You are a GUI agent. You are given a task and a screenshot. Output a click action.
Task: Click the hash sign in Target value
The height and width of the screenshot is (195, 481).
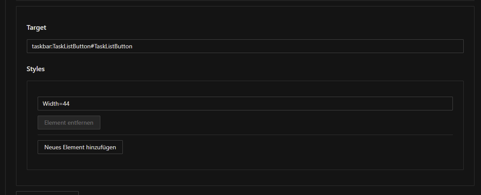(92, 47)
